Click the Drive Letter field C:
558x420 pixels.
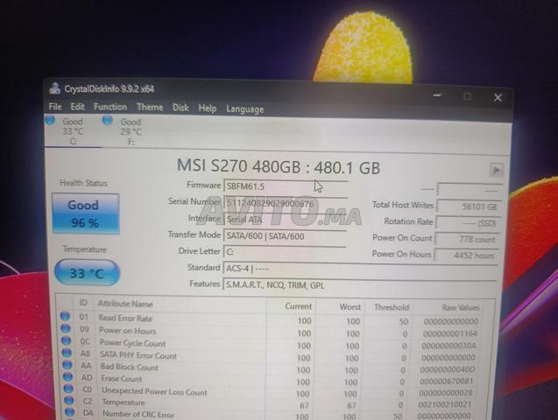[x=285, y=252]
